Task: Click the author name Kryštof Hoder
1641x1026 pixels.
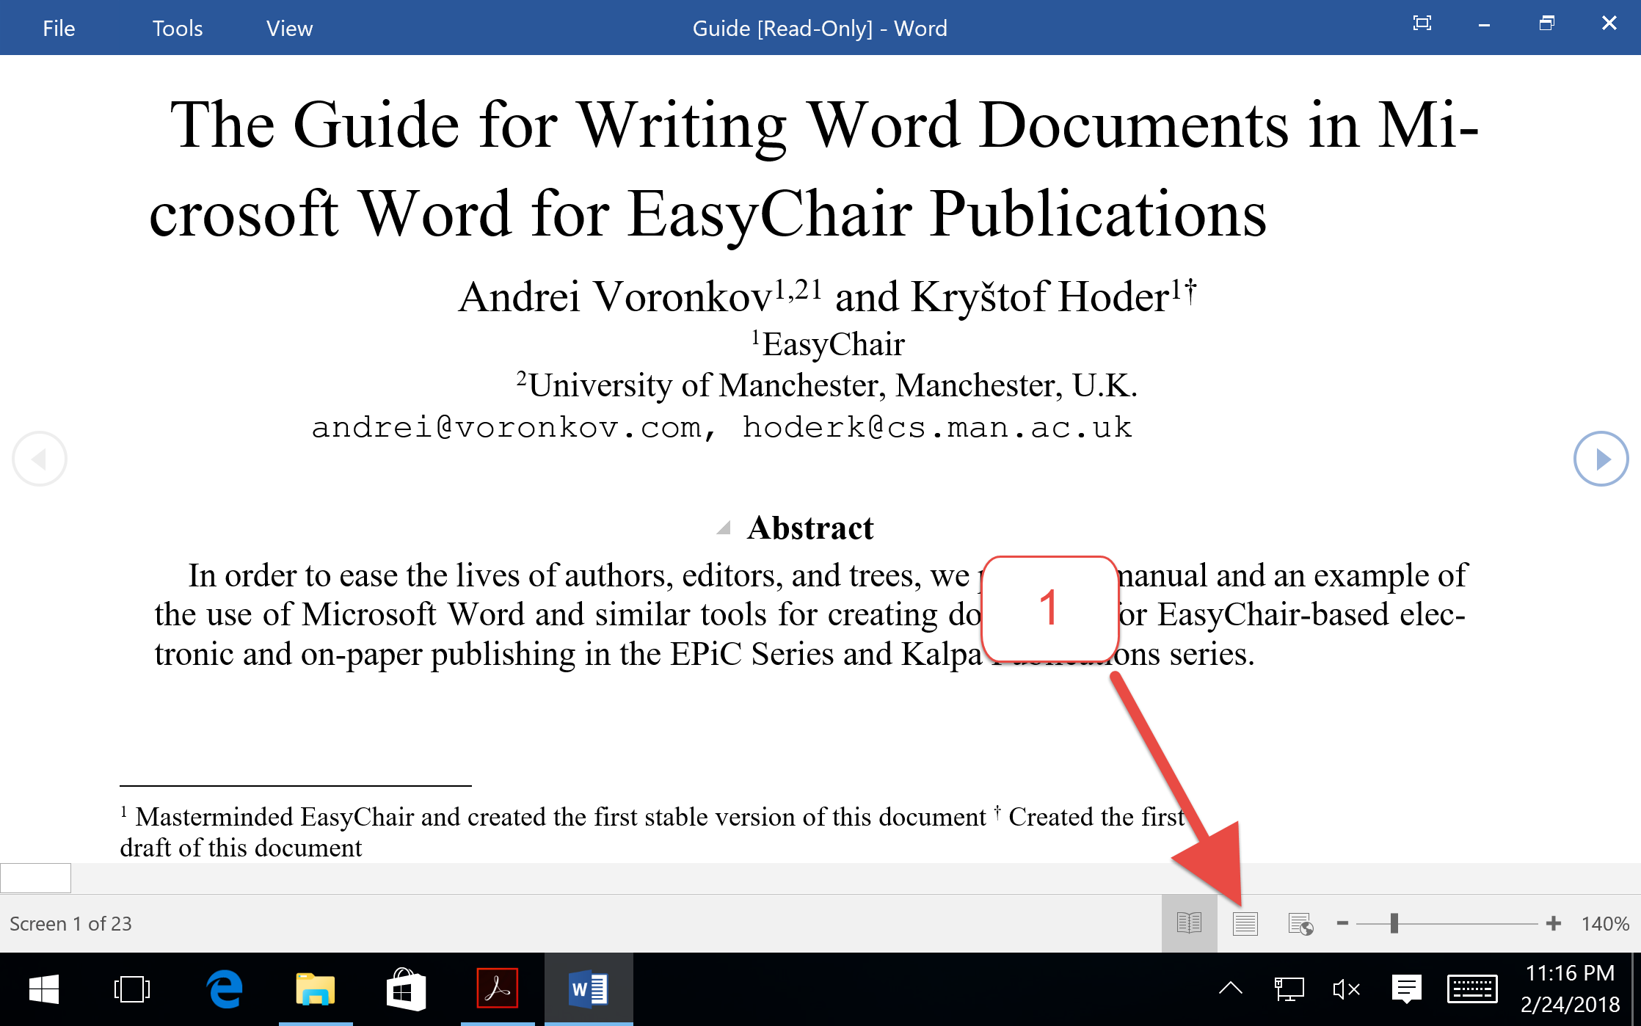Action: coord(1040,296)
